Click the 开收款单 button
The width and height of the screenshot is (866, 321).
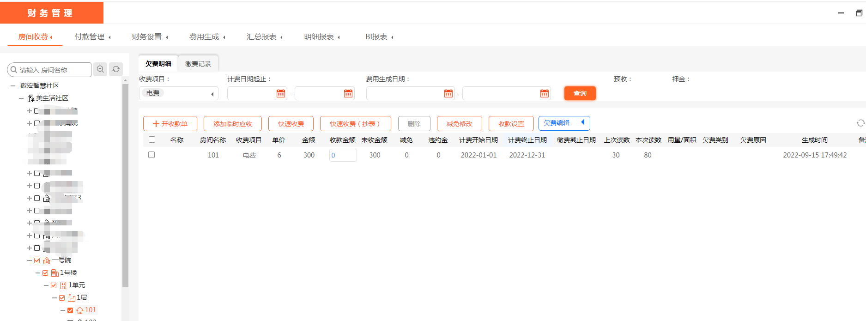[170, 124]
